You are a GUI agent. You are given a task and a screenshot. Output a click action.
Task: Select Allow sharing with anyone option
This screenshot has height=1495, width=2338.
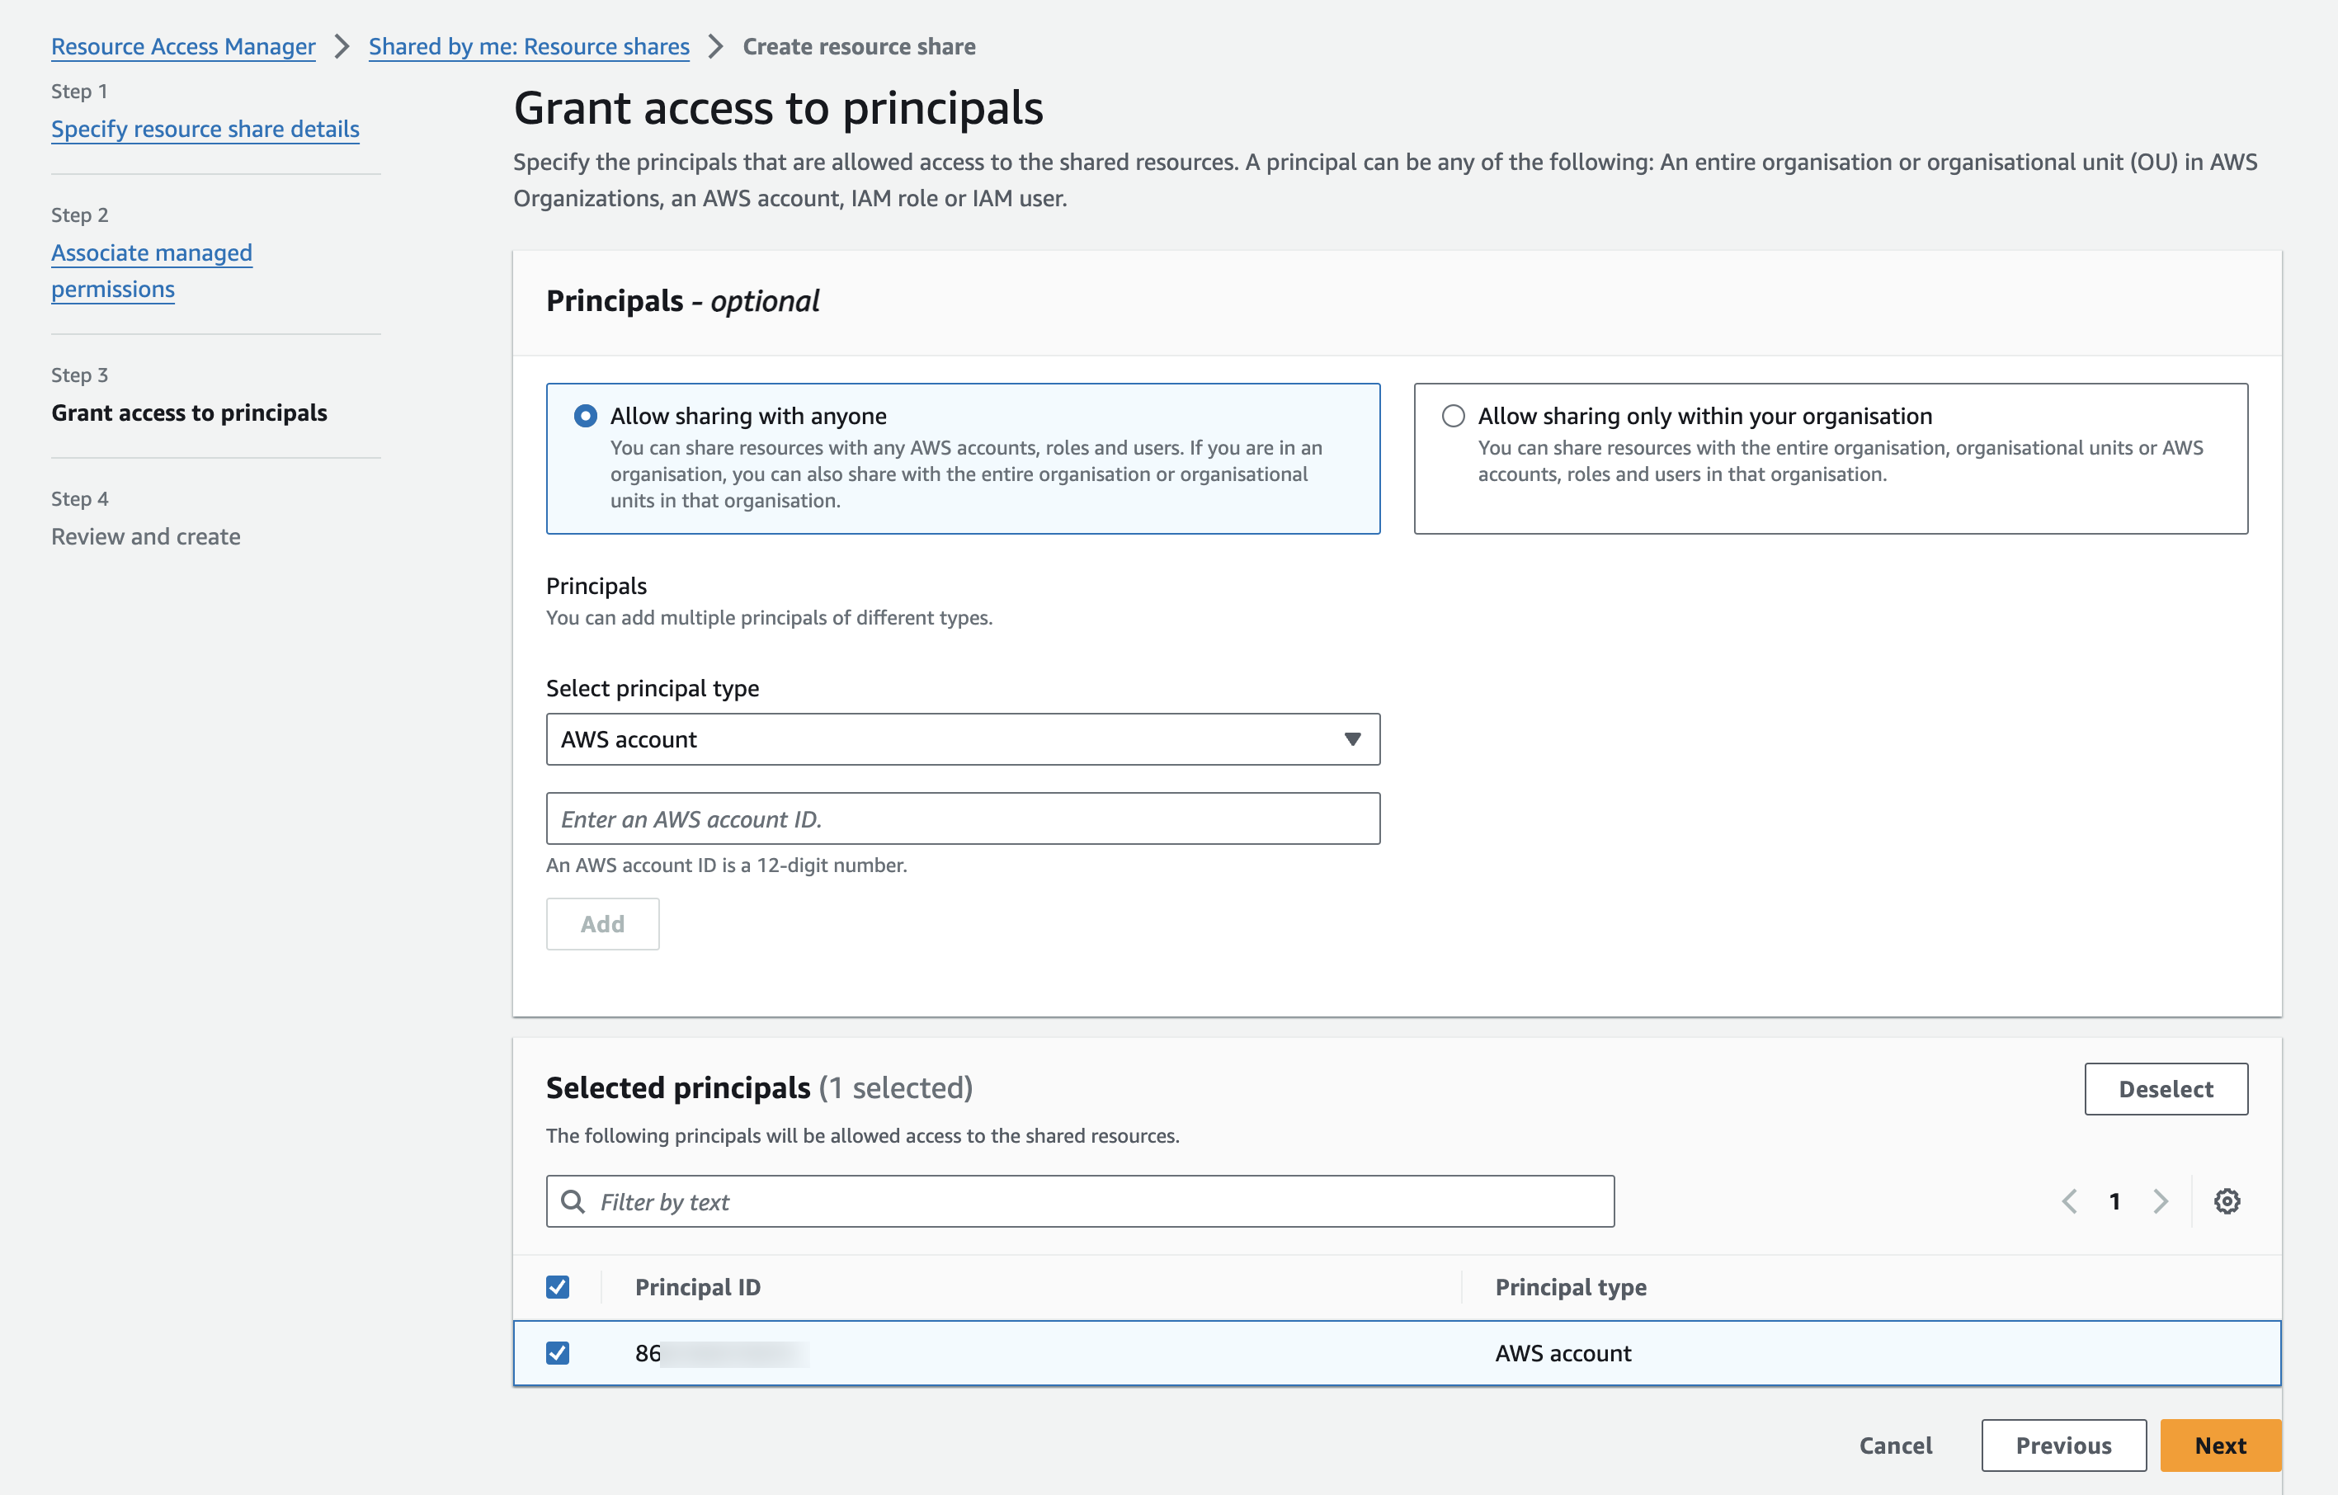pyautogui.click(x=586, y=416)
